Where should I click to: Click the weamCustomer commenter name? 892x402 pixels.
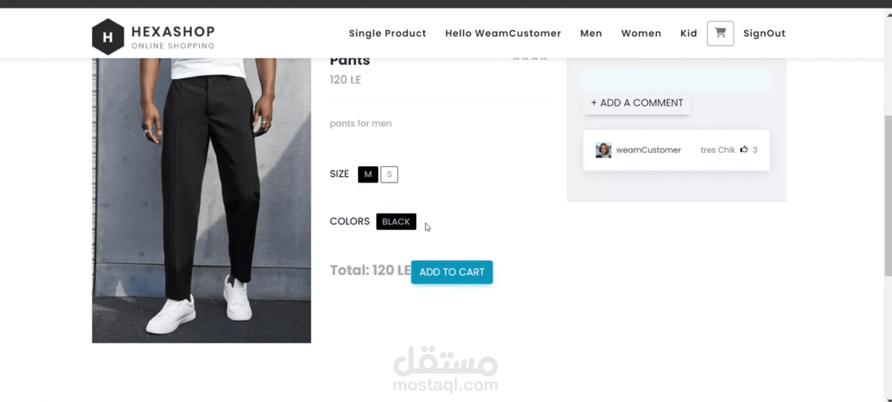click(x=648, y=150)
